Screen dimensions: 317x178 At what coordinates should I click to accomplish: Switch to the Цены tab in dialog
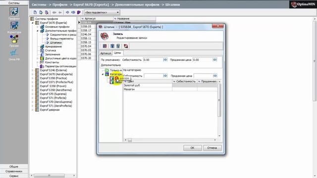click(117, 53)
